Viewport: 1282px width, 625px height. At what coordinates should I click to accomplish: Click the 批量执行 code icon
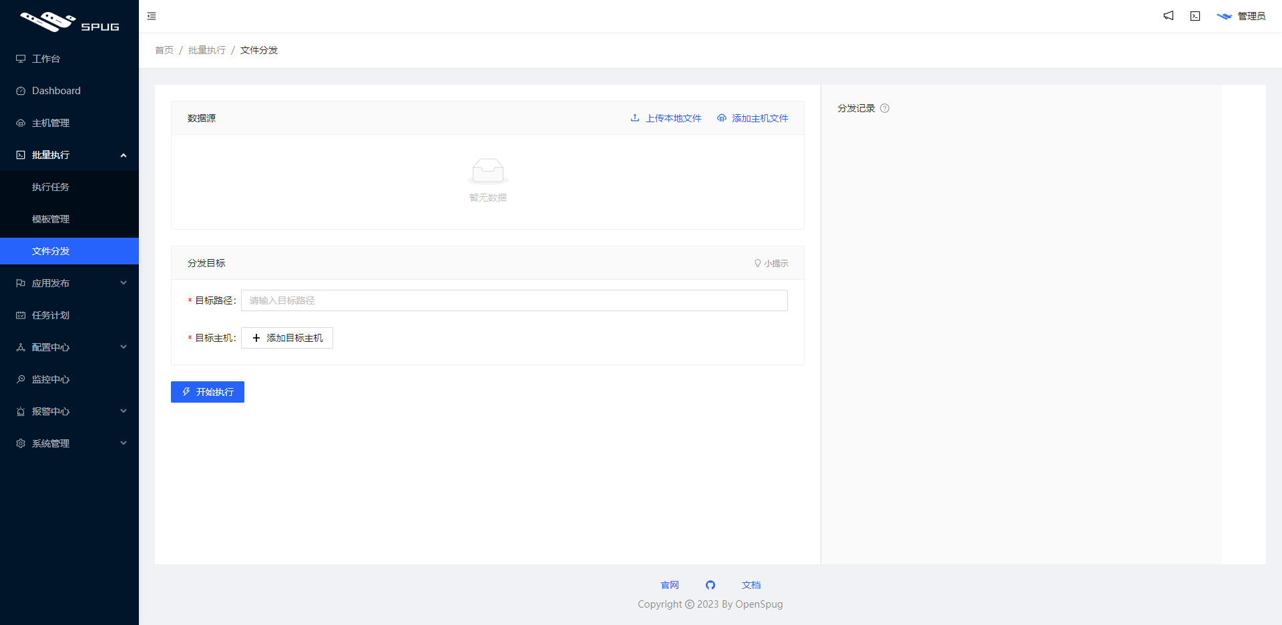(x=21, y=155)
